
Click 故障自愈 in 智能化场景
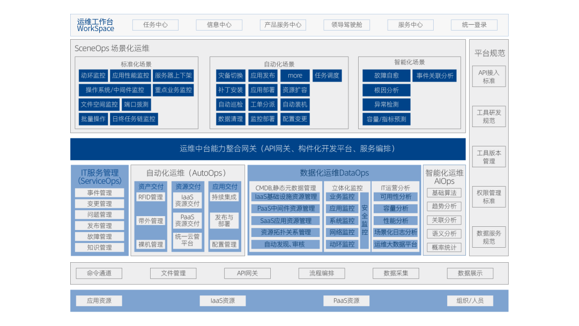[386, 76]
